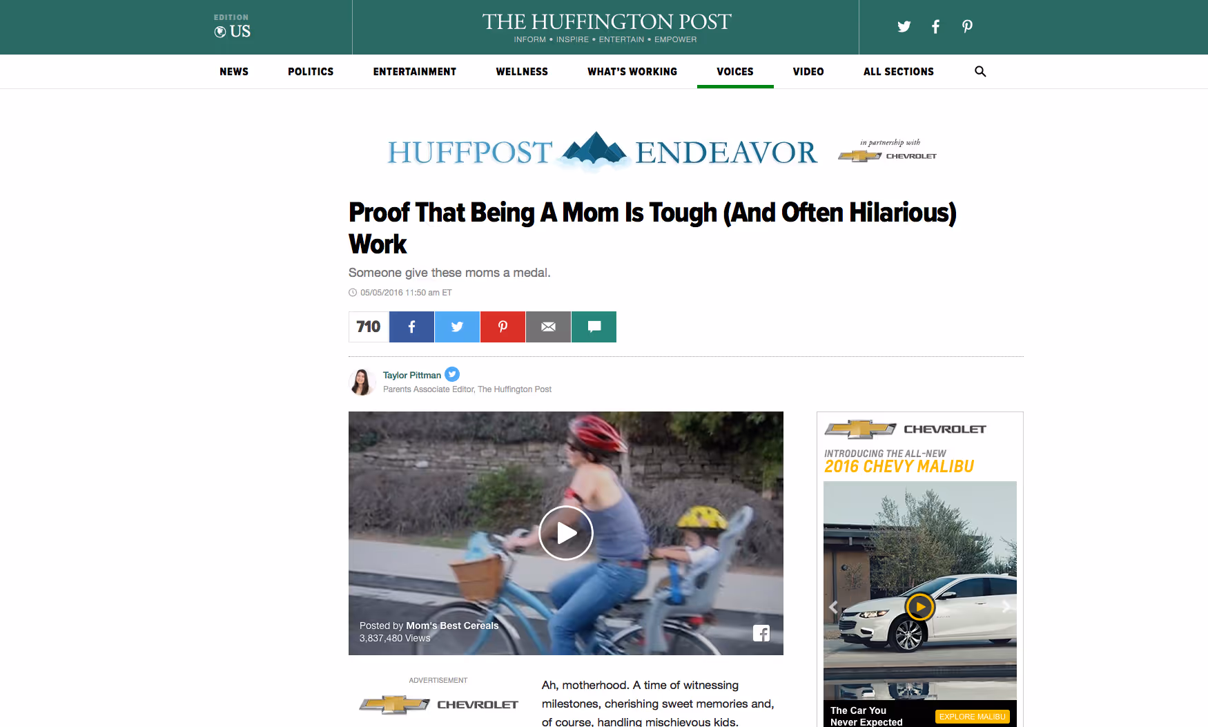Play the Chevy Malibu ad video
The width and height of the screenshot is (1208, 727).
(920, 607)
